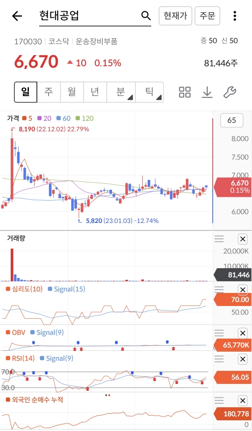Tap the 20-day moving average legend
Viewport: 252px width, 431px height.
(44, 118)
